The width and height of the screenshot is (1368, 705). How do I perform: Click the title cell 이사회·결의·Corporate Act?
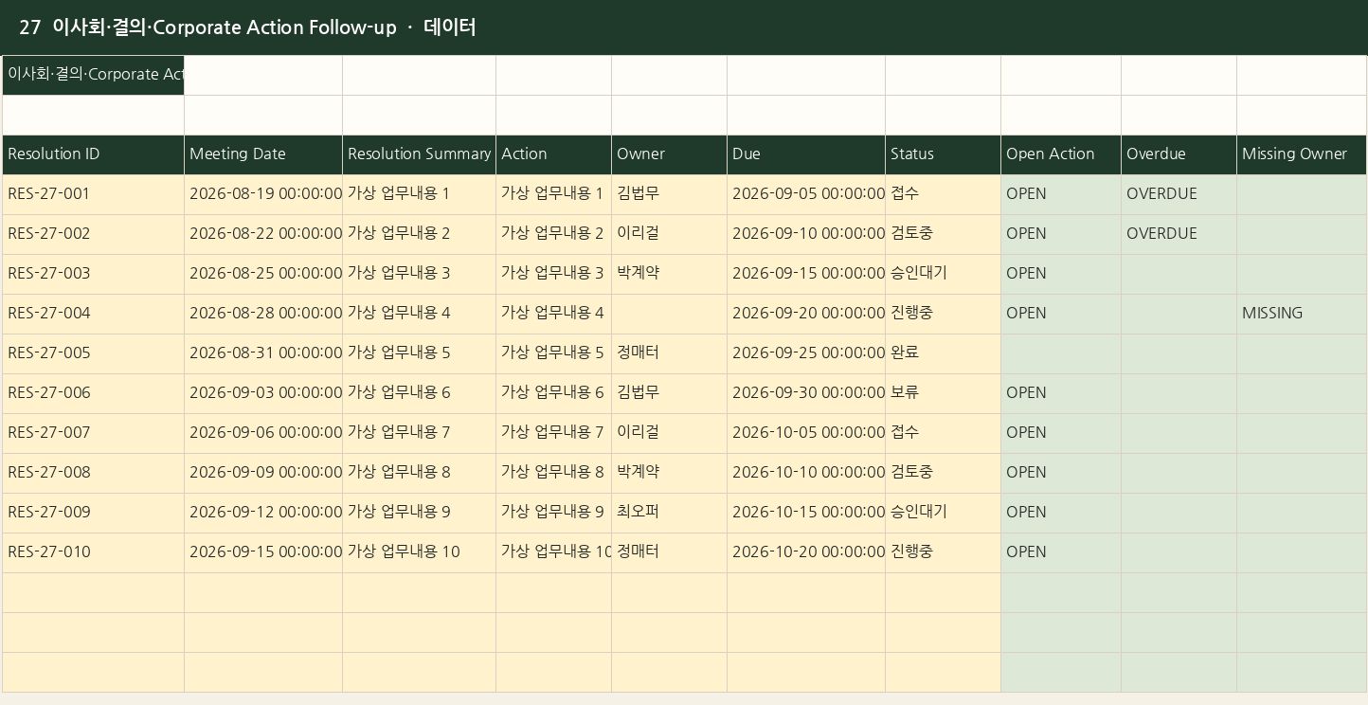coord(93,75)
